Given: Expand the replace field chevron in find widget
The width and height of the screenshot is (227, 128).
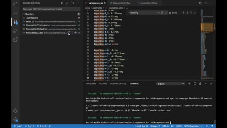Looking at the screenshot, I should tap(128, 13).
